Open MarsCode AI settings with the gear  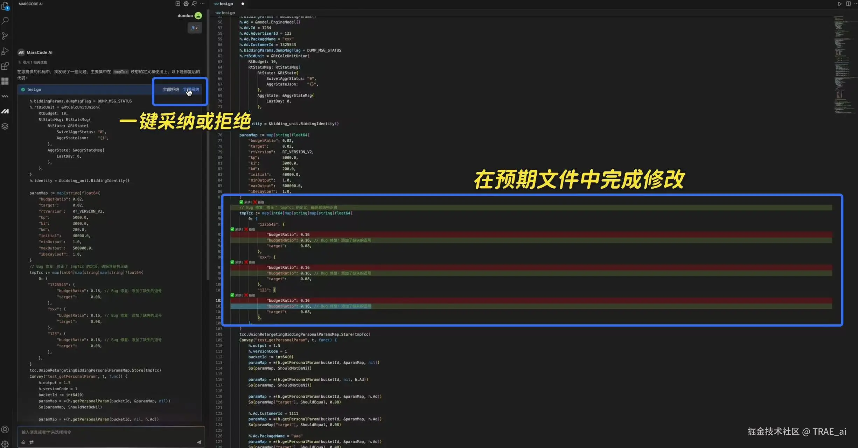[186, 3]
